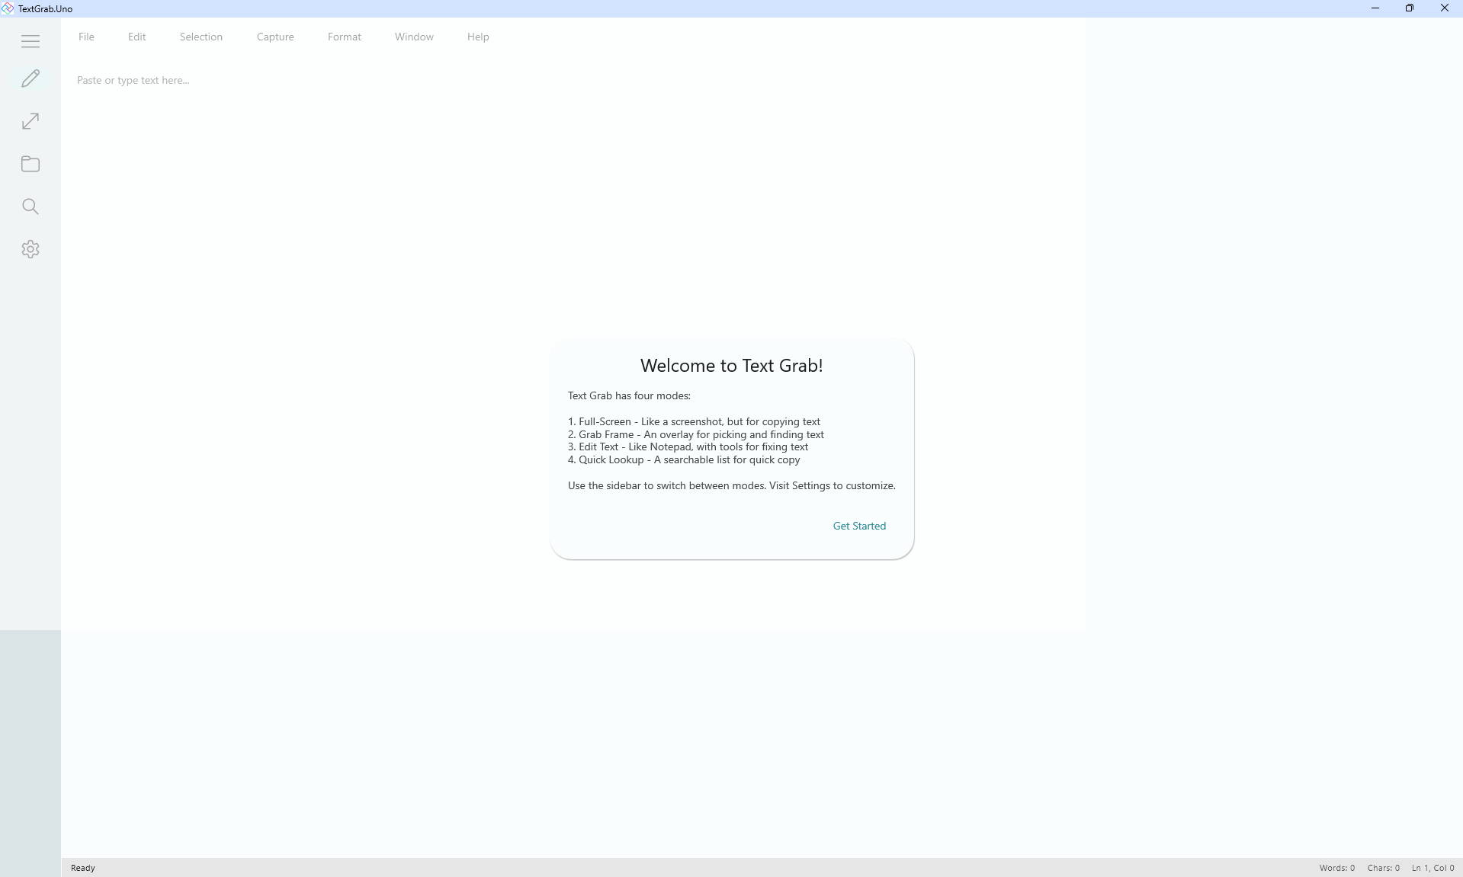The width and height of the screenshot is (1463, 877).
Task: Select the pencil Edit Text mode icon
Action: [x=30, y=78]
